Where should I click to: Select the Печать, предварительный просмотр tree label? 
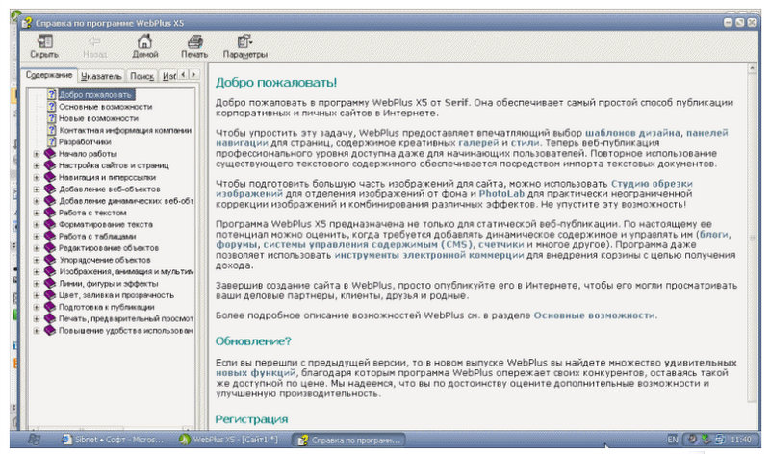(x=126, y=319)
